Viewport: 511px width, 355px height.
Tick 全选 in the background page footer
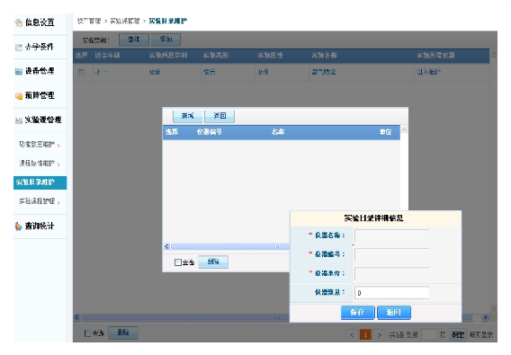click(x=87, y=333)
